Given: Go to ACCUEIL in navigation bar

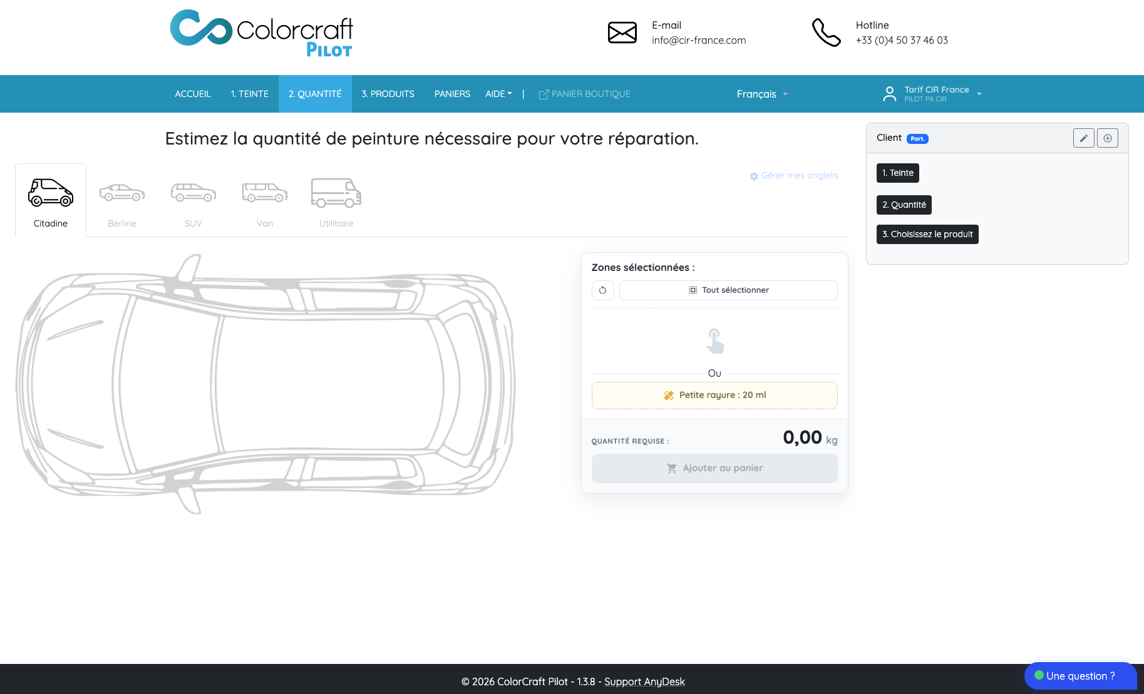Looking at the screenshot, I should tap(193, 94).
